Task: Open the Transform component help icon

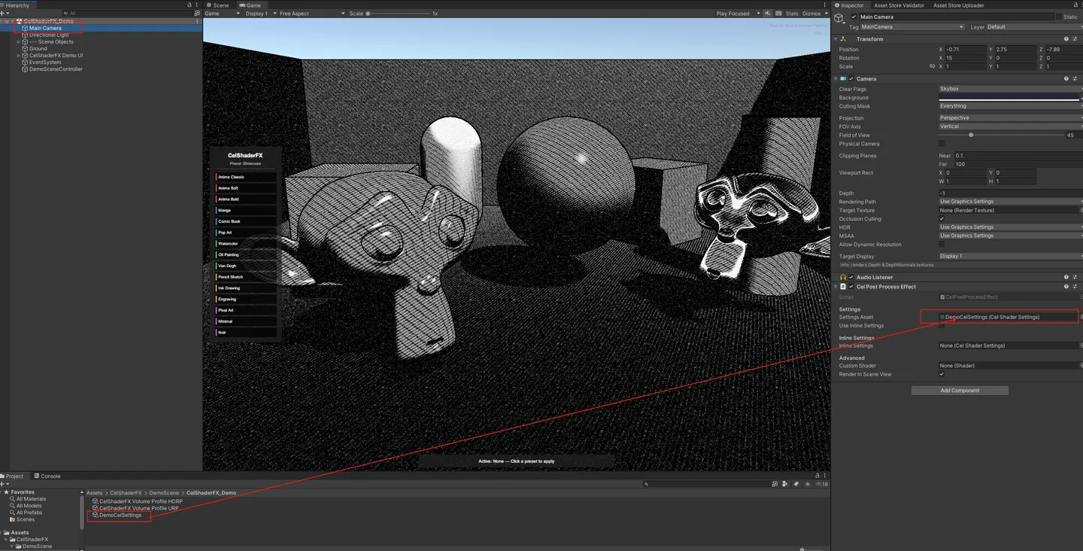Action: (1066, 39)
